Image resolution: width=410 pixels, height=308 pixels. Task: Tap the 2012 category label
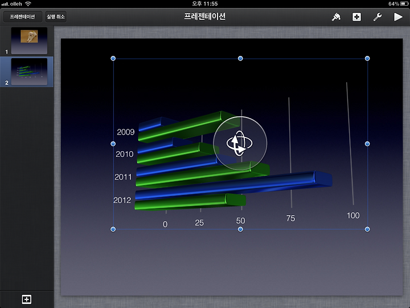(x=122, y=200)
